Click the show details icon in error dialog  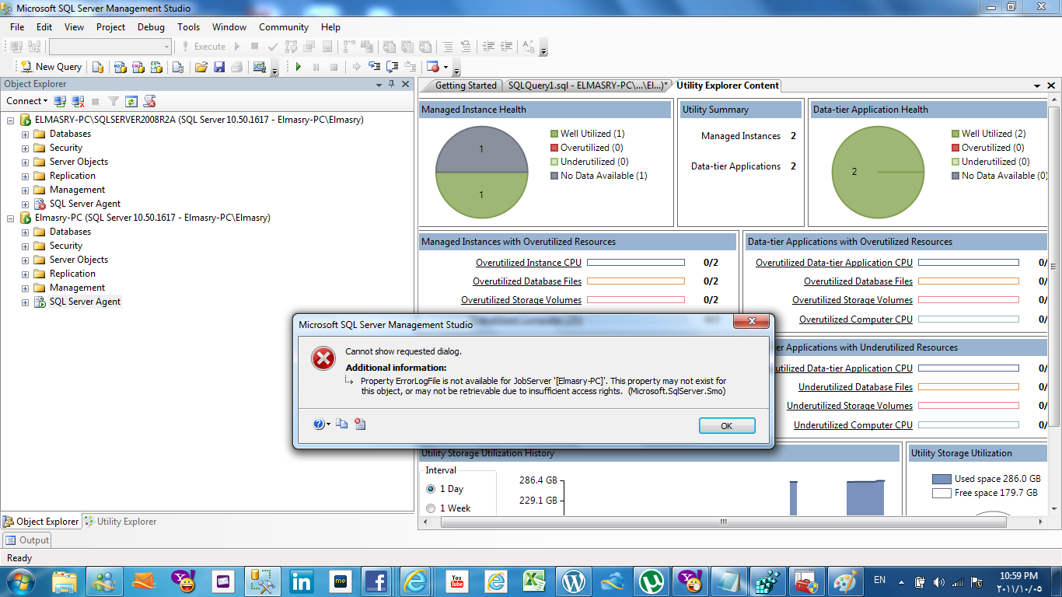360,424
